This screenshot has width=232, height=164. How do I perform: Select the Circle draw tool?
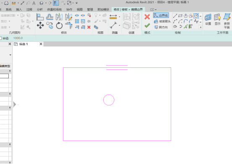click(x=196, y=16)
